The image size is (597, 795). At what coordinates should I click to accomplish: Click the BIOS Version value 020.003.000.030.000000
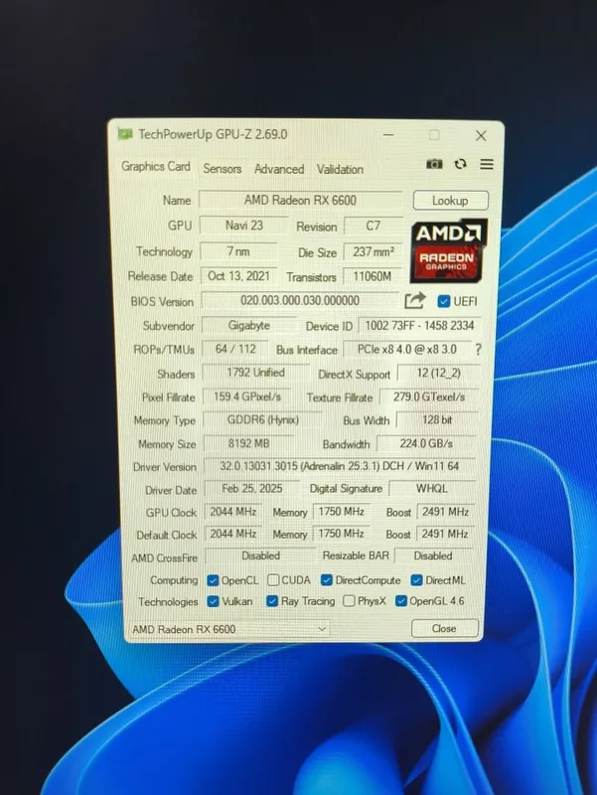pyautogui.click(x=300, y=300)
